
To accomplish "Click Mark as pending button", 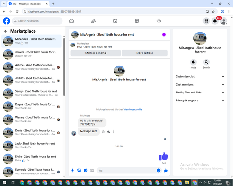I will (96, 53).
